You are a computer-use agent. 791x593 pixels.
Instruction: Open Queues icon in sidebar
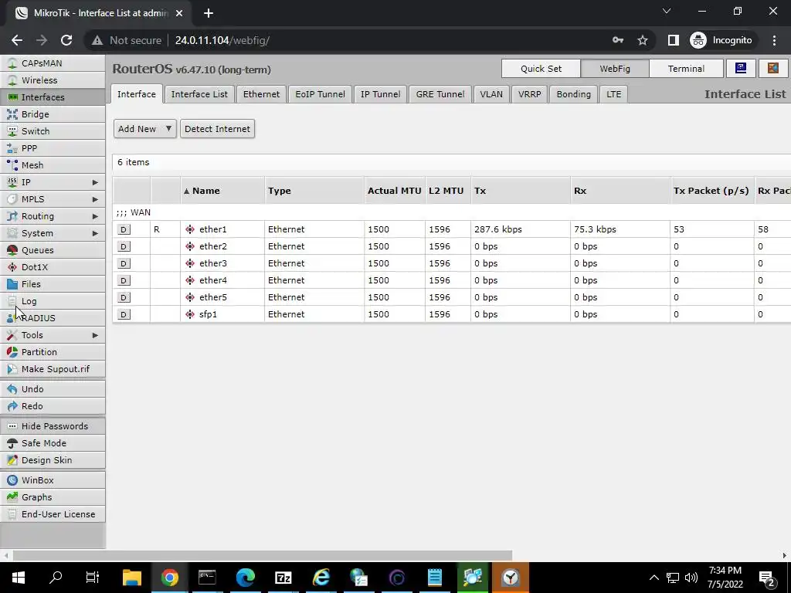(x=12, y=250)
